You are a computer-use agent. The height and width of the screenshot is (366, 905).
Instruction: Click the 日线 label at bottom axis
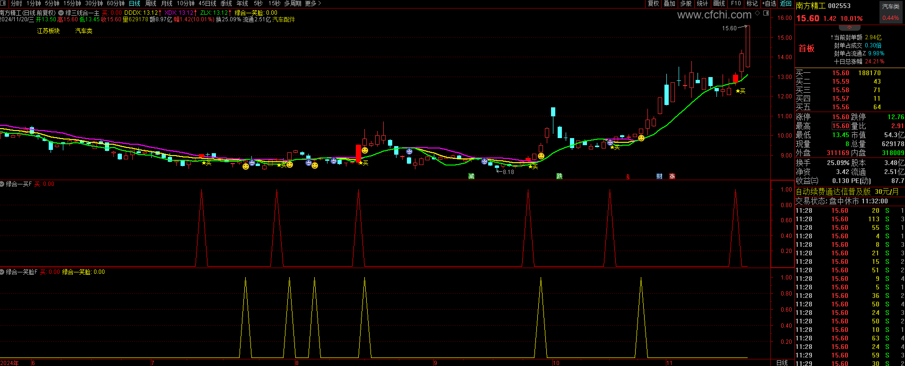(782, 363)
